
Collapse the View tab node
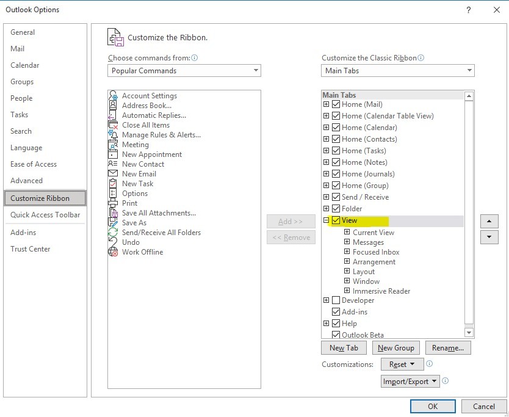point(327,220)
